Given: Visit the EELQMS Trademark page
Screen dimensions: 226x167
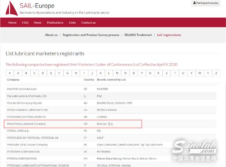Looking at the screenshot, I should pyautogui.click(x=138, y=35).
